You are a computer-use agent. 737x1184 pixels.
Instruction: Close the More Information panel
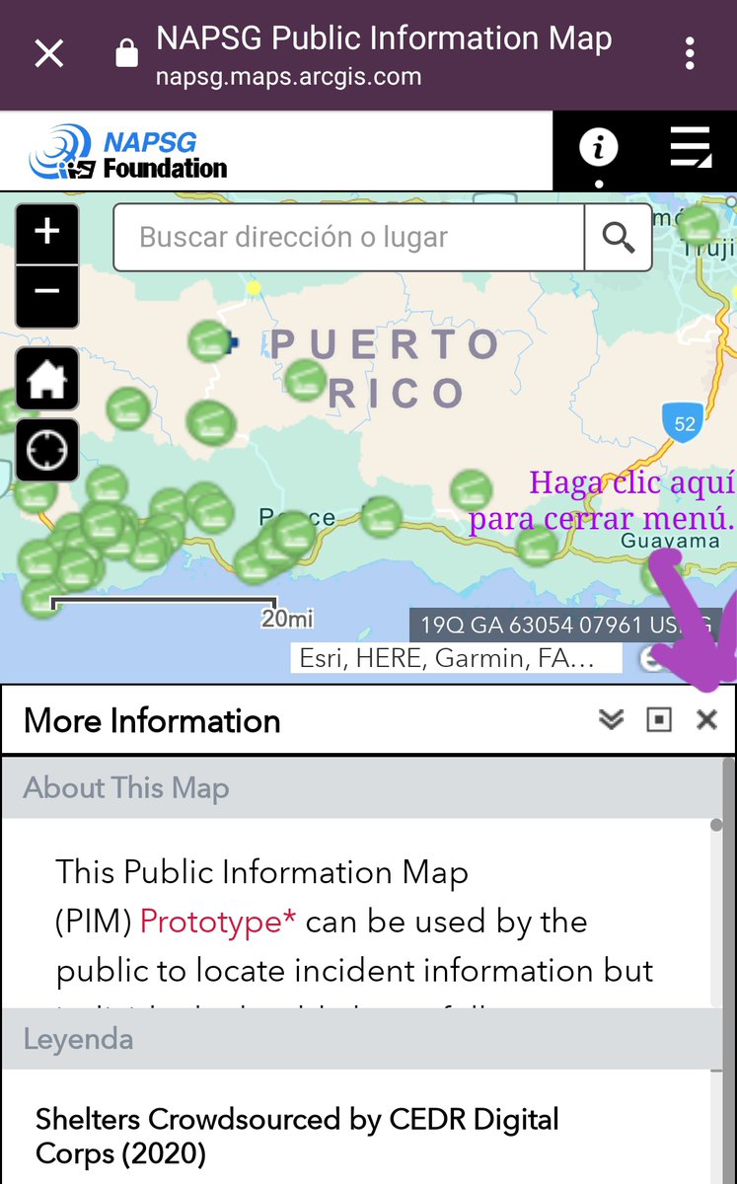[x=706, y=720]
